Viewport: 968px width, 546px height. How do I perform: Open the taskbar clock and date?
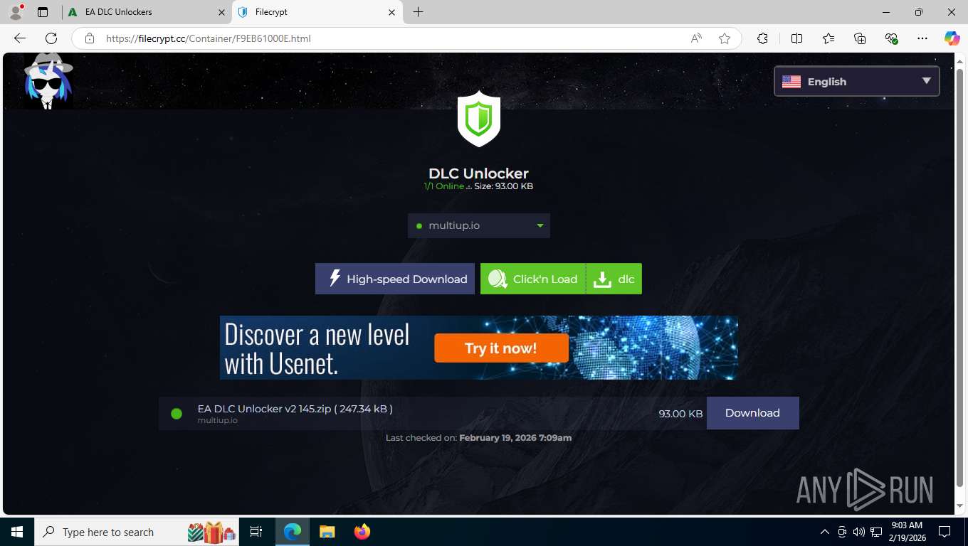[x=906, y=532]
